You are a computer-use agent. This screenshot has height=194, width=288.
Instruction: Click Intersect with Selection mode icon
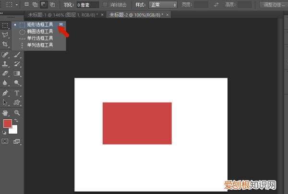coord(52,4)
